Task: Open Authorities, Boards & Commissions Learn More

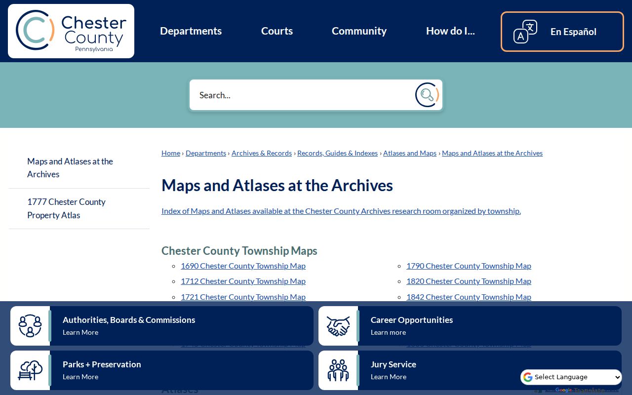Action: click(x=80, y=332)
